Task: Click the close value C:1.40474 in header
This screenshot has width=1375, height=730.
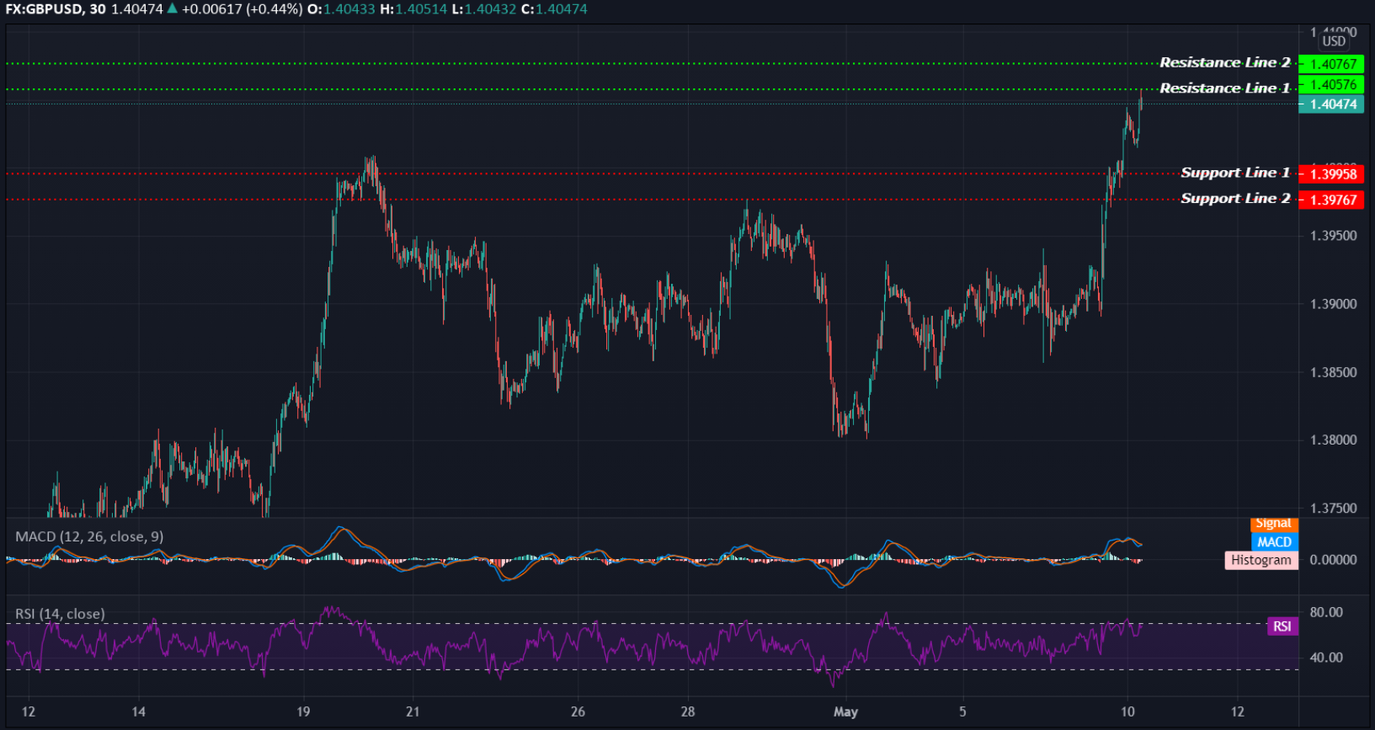Action: (554, 9)
